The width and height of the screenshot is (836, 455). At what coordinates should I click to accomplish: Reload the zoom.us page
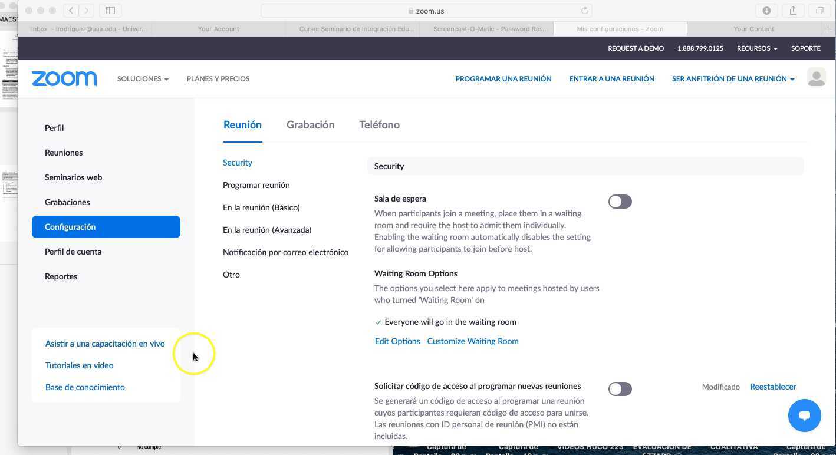(584, 11)
